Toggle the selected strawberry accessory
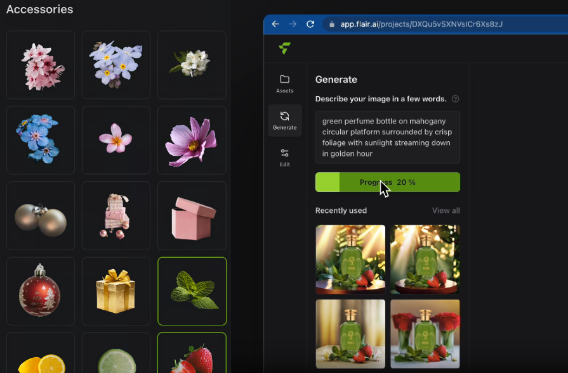The image size is (568, 373). point(192,353)
